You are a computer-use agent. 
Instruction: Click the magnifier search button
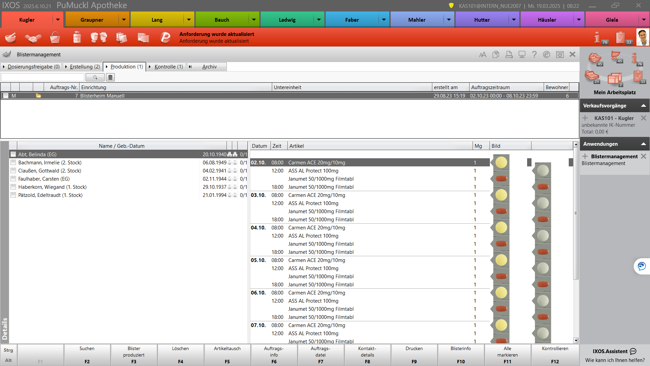pos(95,78)
